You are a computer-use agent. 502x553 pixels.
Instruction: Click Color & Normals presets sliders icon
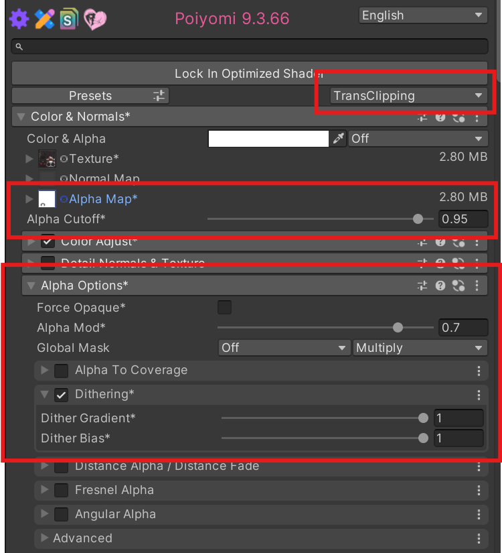[x=422, y=117]
